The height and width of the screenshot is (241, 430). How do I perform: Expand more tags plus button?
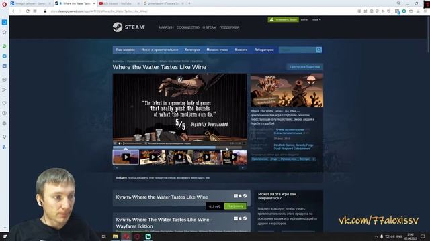click(x=314, y=159)
